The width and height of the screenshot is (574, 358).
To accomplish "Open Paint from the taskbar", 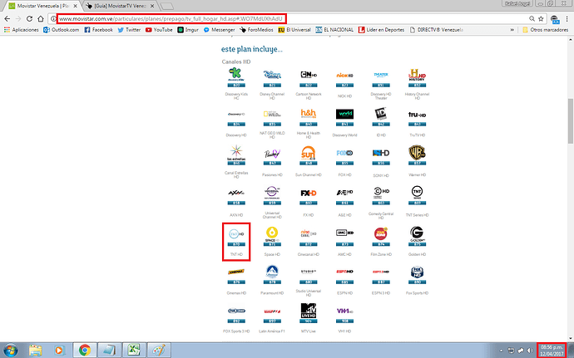I will tap(159, 350).
